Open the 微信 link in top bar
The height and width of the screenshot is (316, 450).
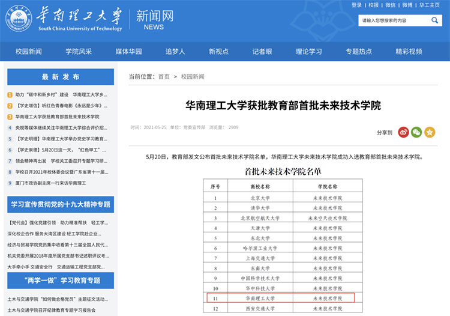pos(391,5)
